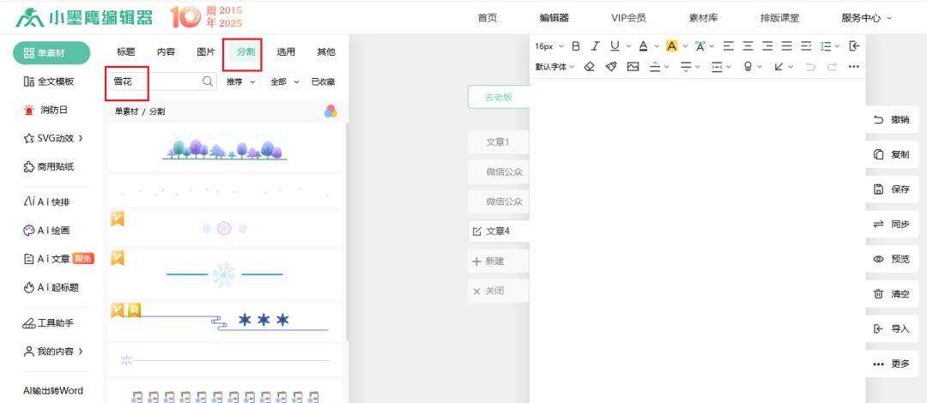The width and height of the screenshot is (927, 403).
Task: Insert an image using the picture icon
Action: pos(633,67)
